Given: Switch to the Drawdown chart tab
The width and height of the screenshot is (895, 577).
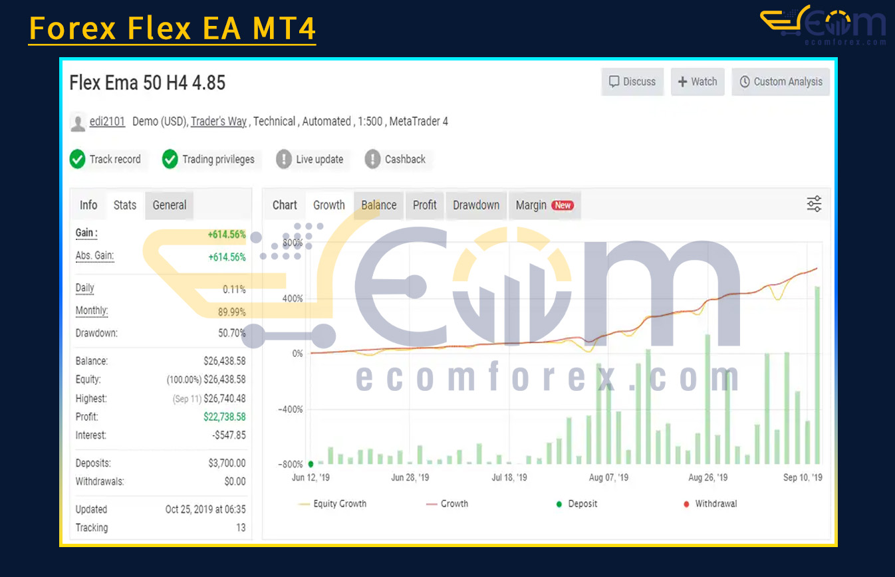Looking at the screenshot, I should [476, 205].
